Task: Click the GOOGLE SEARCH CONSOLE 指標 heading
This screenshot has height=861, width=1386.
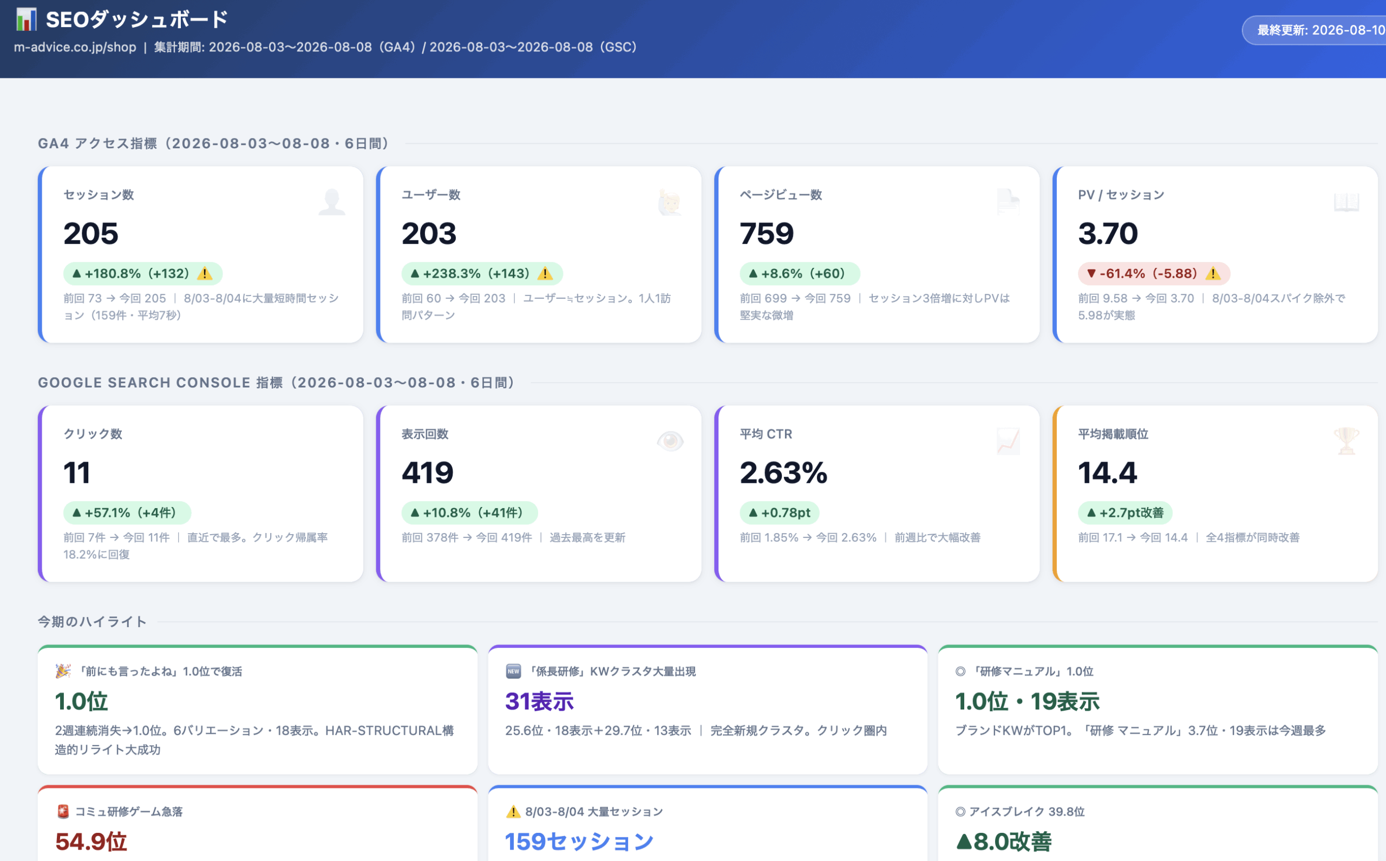Action: [x=276, y=383]
